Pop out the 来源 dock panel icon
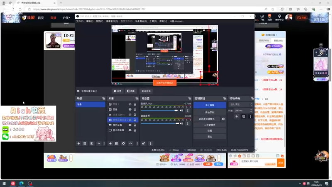Screen dimensions: 332x187 coord(137,98)
